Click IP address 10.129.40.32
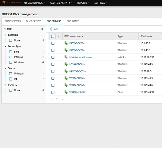 (x=147, y=92)
